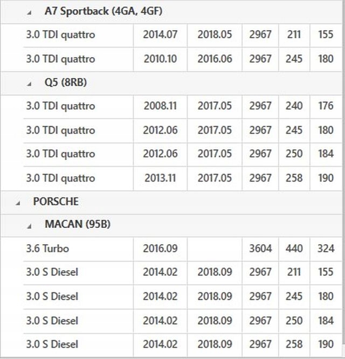Screen dimensions: 345x359
Task: Collapse the PORSCHE manufacturer arrow
Action: (x=18, y=203)
